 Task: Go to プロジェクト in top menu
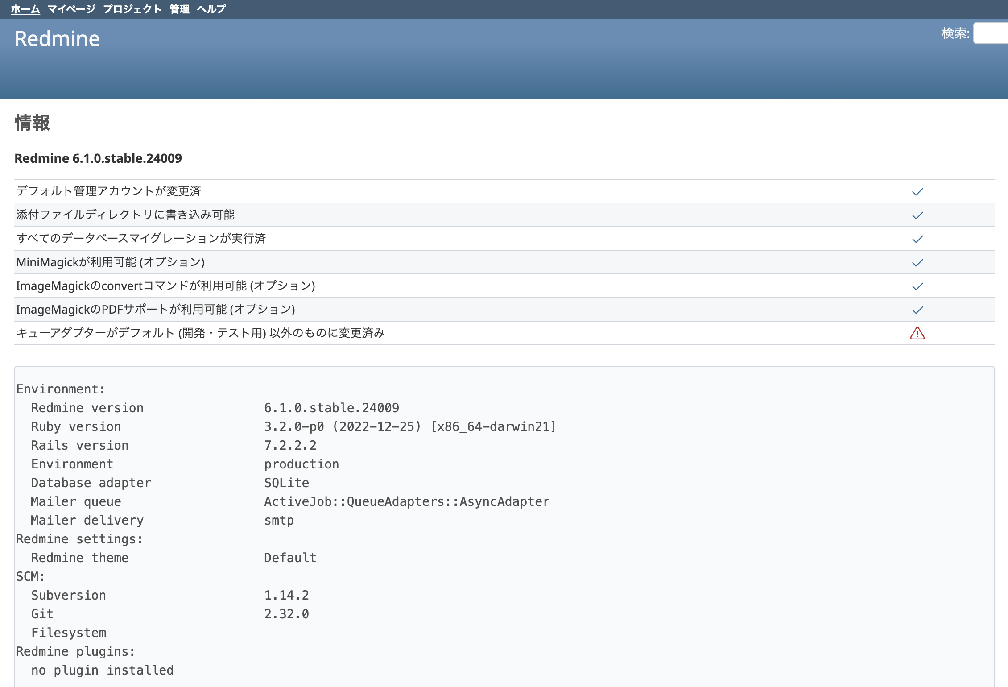point(132,9)
